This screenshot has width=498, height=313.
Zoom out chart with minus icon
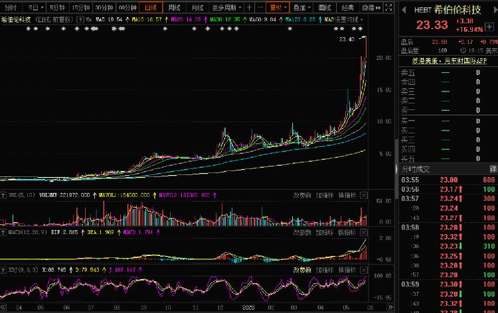click(260, 7)
